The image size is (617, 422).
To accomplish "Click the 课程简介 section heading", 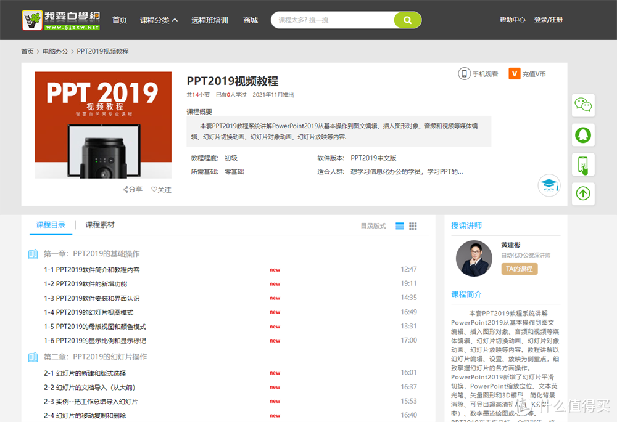I will (x=466, y=294).
